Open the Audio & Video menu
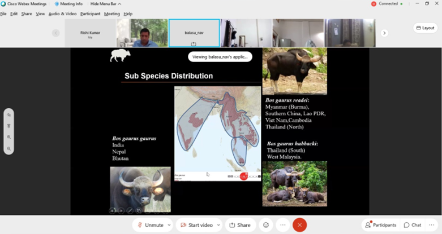 tap(62, 14)
